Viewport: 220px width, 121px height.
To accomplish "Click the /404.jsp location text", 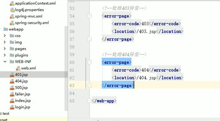I will (146, 78).
